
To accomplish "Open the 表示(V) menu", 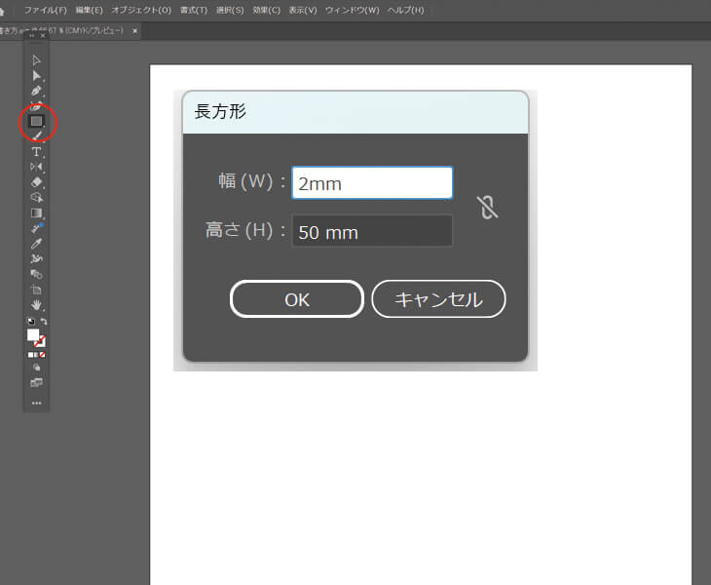I will click(303, 10).
